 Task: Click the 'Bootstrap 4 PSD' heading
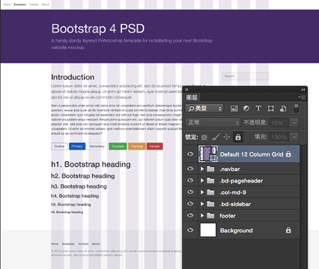(x=98, y=29)
